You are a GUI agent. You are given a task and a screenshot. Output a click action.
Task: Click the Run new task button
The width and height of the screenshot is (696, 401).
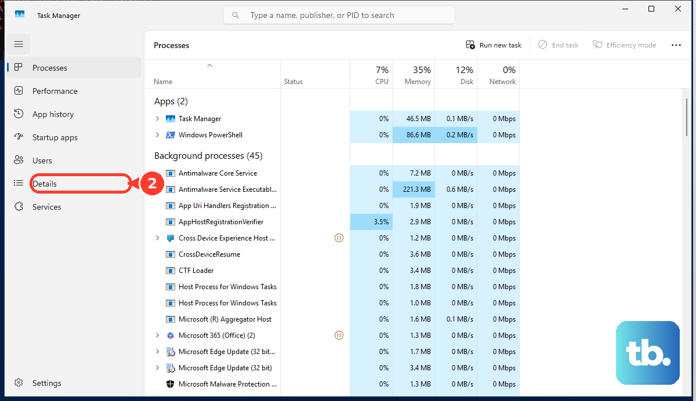click(494, 45)
